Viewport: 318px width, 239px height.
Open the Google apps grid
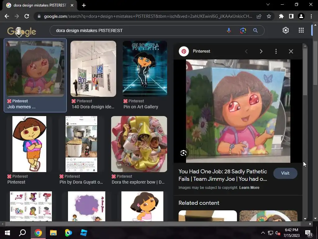pos(301,30)
